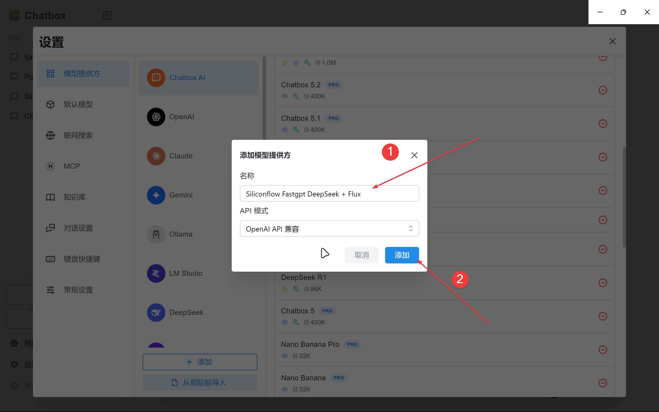The image size is (659, 412).
Task: Collapse the conversation sidebar
Action: [107, 15]
